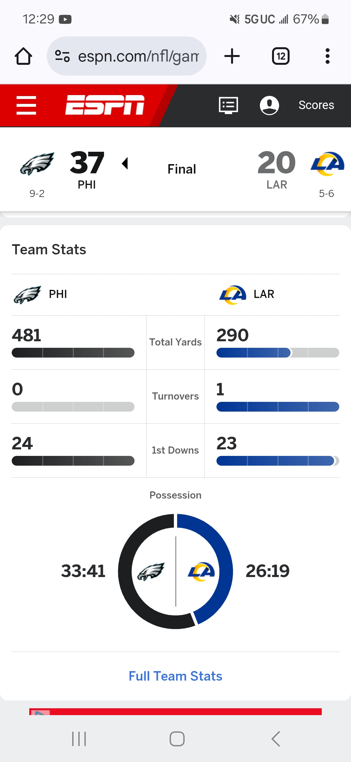Tap the Eagles logo in scoreboard
This screenshot has width=351, height=762.
[x=37, y=164]
